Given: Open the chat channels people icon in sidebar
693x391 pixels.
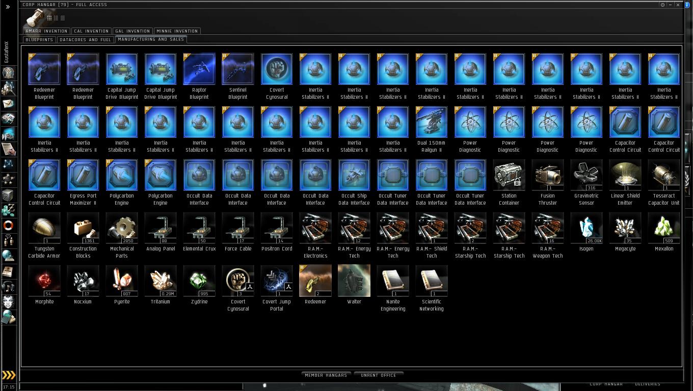Looking at the screenshot, I should point(9,240).
